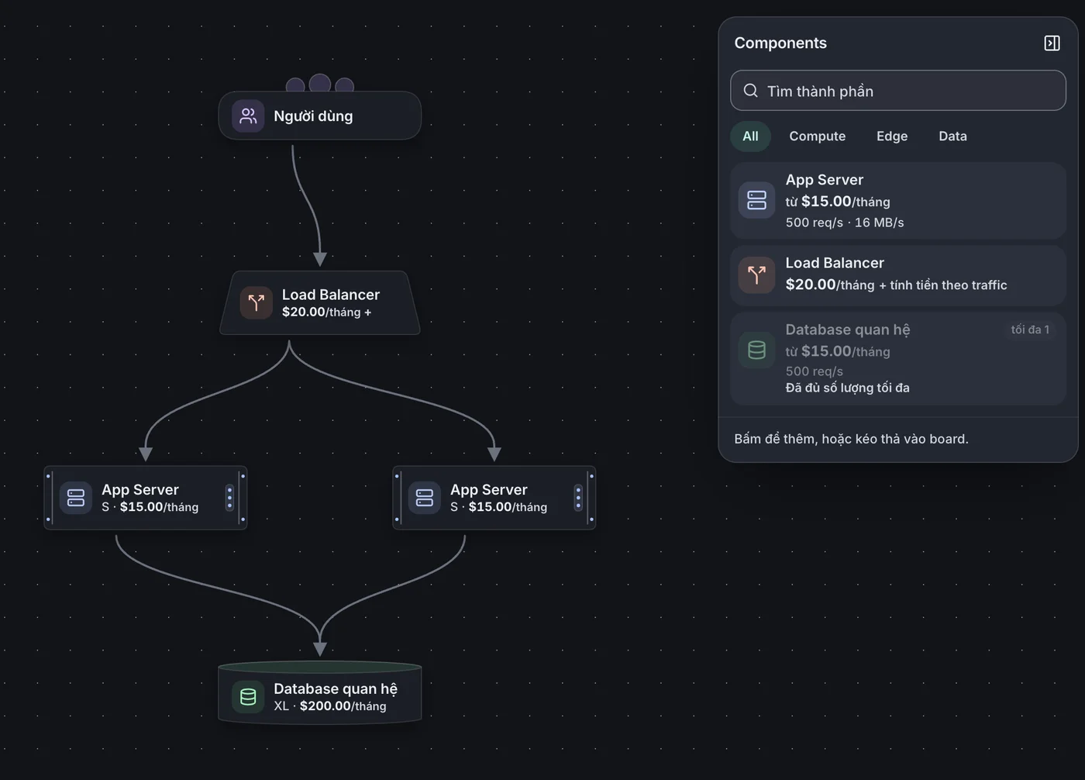Click the tính tiền theo traffic price line
1085x780 pixels.
(x=896, y=285)
